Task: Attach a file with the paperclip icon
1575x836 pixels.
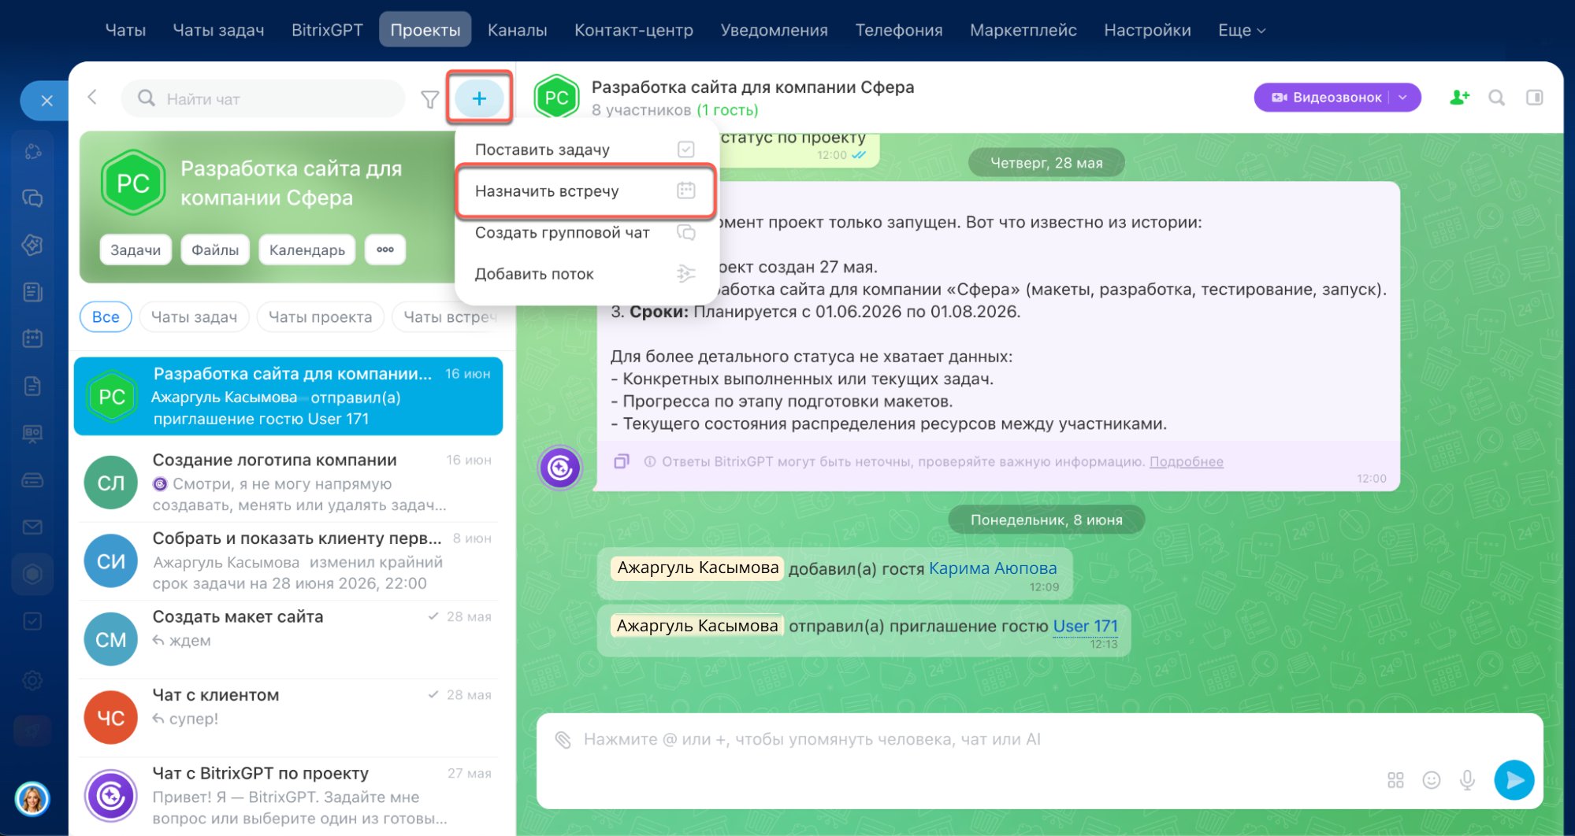Action: (x=563, y=739)
